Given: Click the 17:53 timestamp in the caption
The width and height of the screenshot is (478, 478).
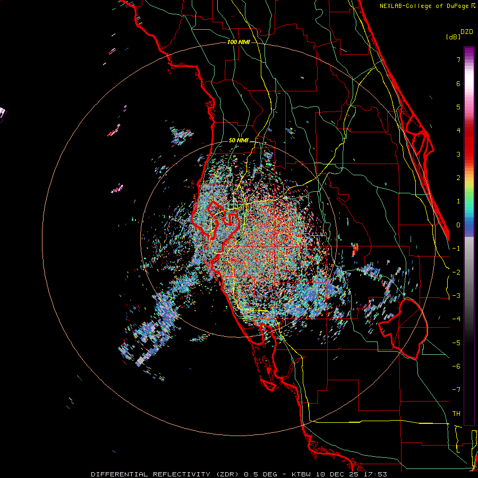Looking at the screenshot, I should pyautogui.click(x=377, y=474).
